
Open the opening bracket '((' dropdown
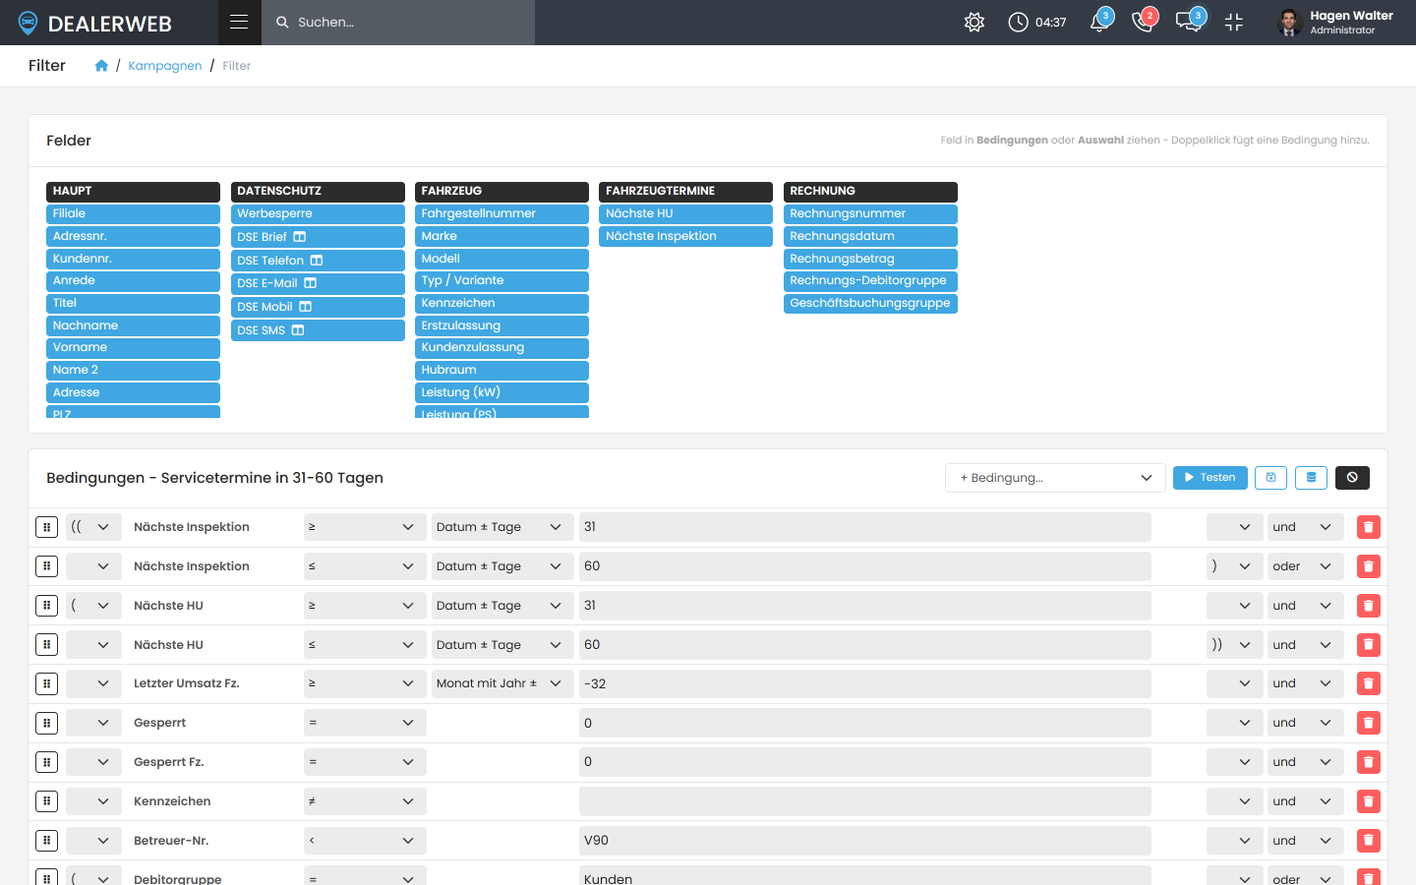pos(93,527)
